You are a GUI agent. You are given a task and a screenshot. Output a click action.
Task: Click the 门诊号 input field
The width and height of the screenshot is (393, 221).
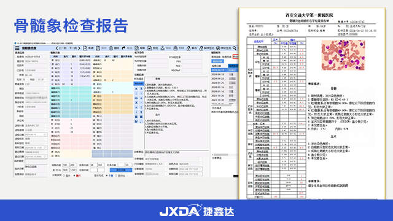tap(36, 71)
